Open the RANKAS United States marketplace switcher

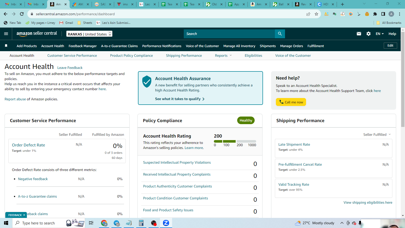pos(89,34)
